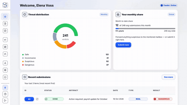Click the Feeder: Online status badge
The image size is (187, 105).
point(169,5)
